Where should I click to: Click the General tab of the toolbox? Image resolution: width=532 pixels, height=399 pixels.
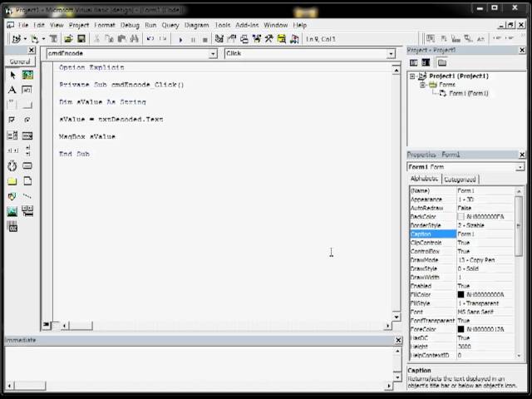(x=20, y=62)
